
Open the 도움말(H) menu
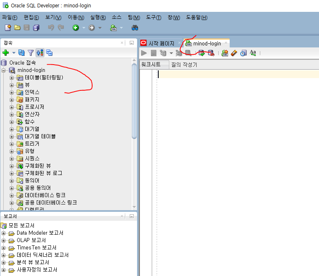click(x=197, y=17)
